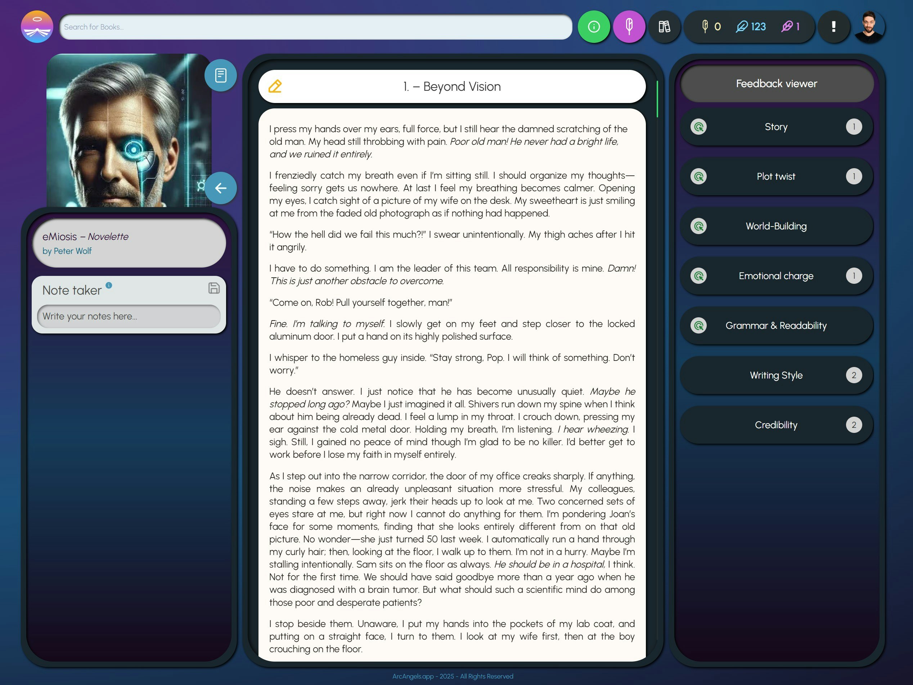Screen dimensions: 913x685
Task: Click the blue back arrow button
Action: click(220, 188)
